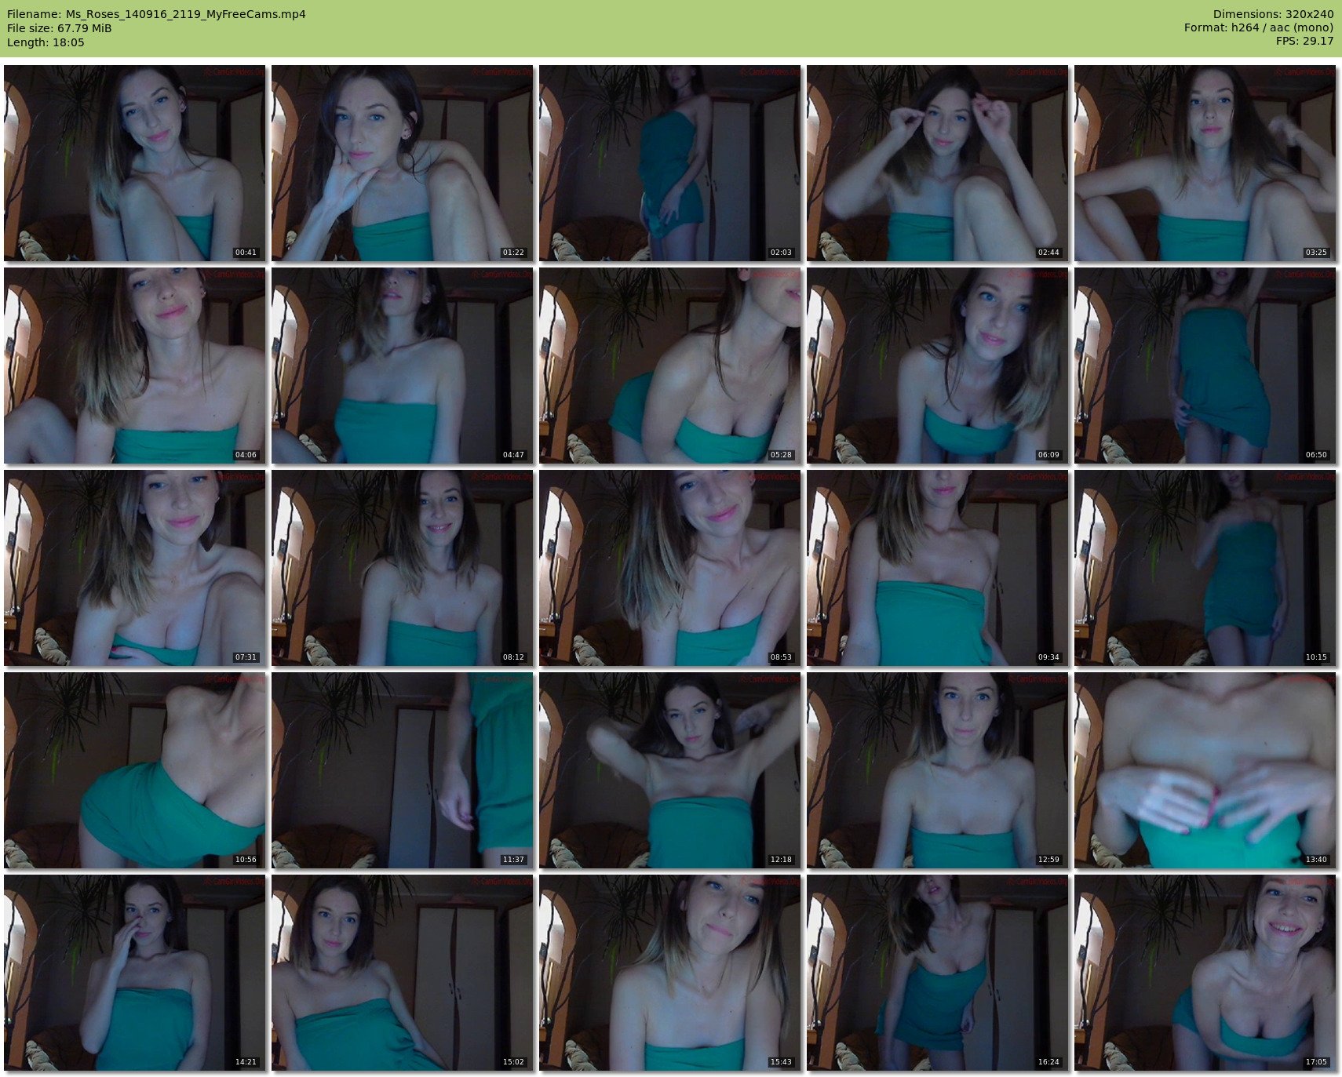The width and height of the screenshot is (1342, 1077).
Task: Click the frame labeled 02:44
Action: [937, 163]
